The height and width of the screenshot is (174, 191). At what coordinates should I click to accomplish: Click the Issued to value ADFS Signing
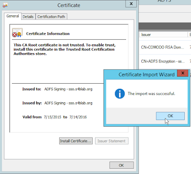(x=68, y=89)
